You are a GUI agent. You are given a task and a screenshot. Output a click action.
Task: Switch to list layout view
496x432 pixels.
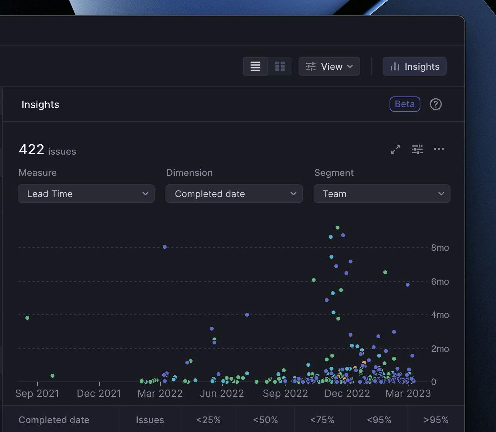(255, 66)
